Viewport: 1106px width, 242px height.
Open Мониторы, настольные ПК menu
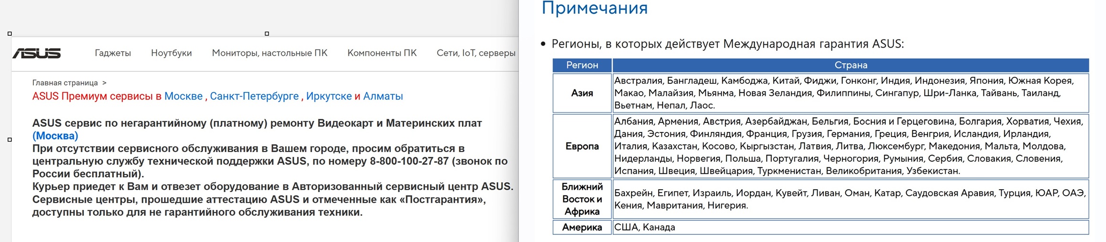[x=269, y=53]
